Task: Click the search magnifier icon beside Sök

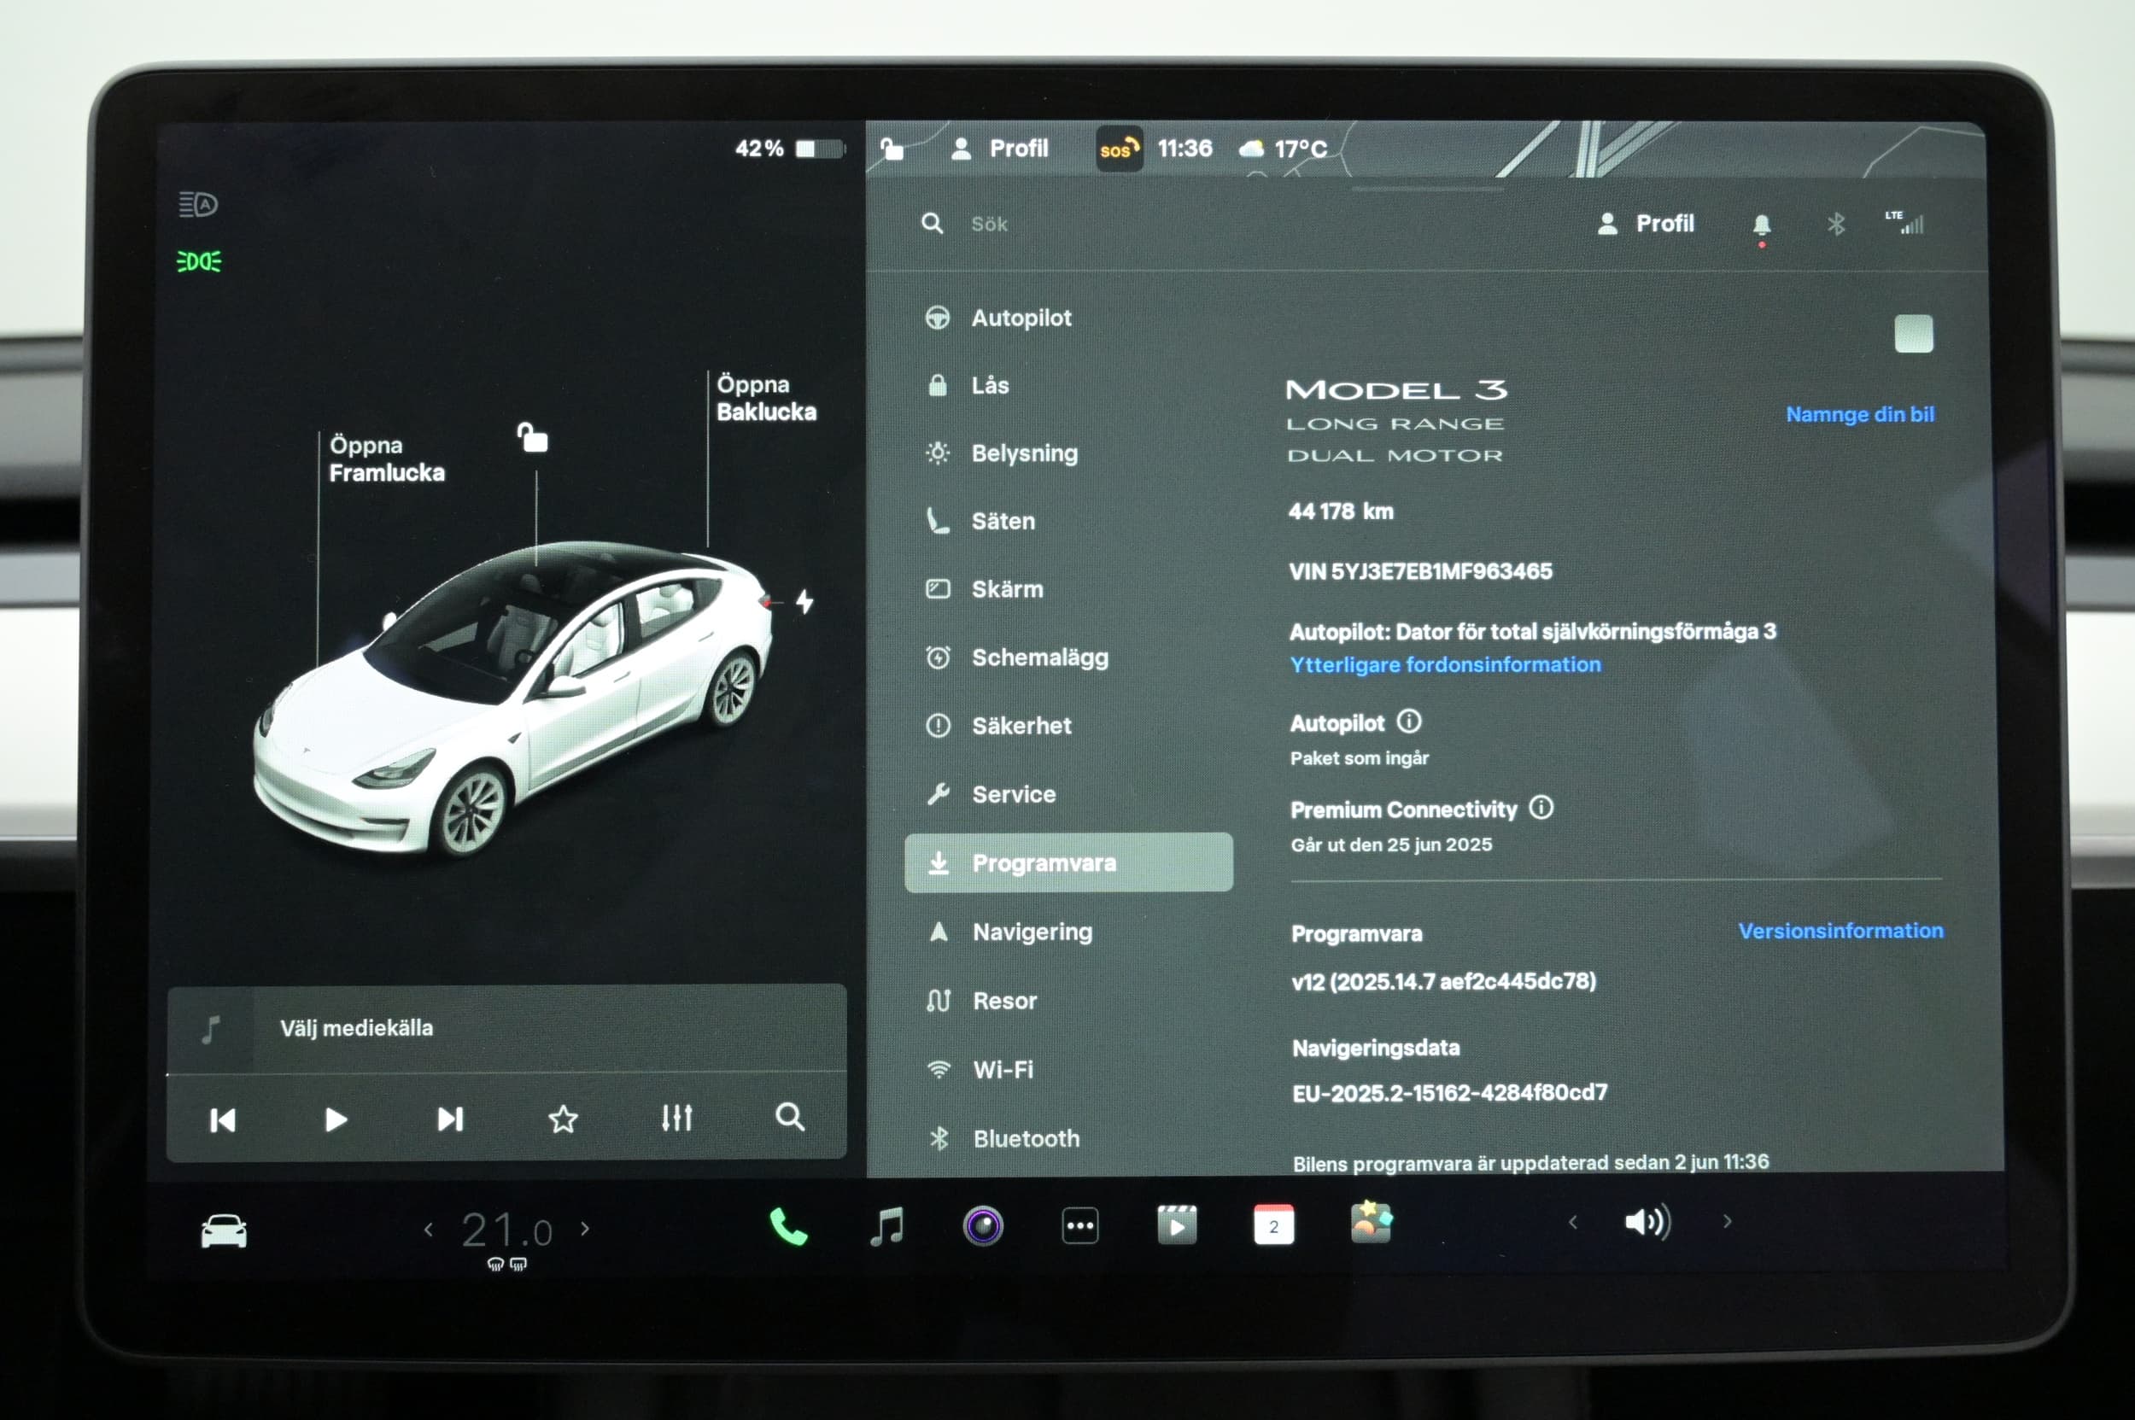Action: point(932,224)
